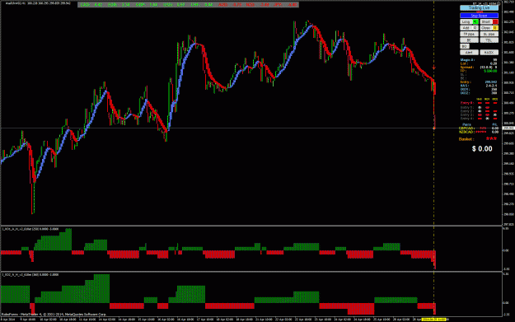The height and width of the screenshot is (322, 515).
Task: Click the Close trades button
Action: [x=486, y=28]
